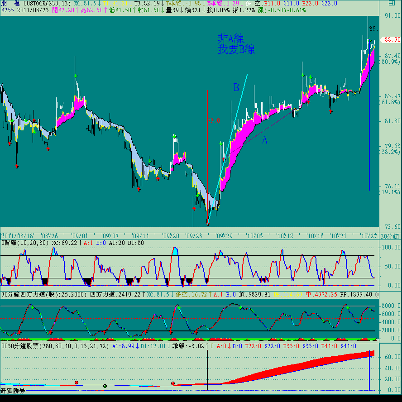Click the 0030分鐘股票 indicator parameters title

(55, 346)
